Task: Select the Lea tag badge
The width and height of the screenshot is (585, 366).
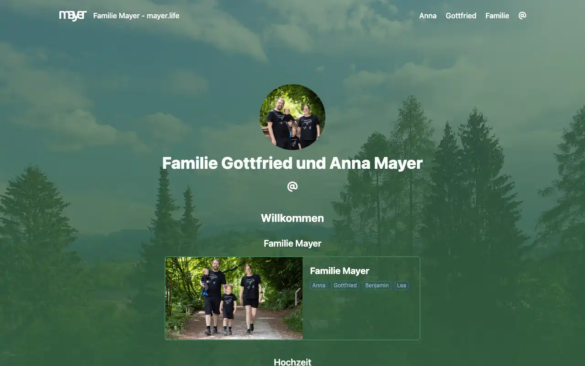Action: pos(401,285)
